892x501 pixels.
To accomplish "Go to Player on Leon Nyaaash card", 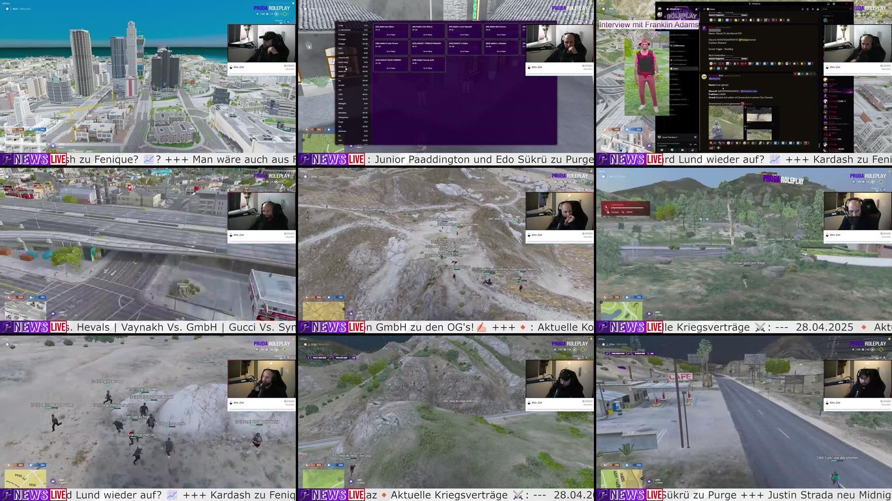I will click(x=465, y=34).
